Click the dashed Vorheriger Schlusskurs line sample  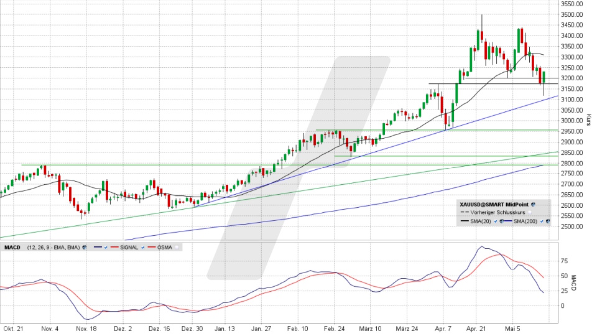tap(465, 212)
